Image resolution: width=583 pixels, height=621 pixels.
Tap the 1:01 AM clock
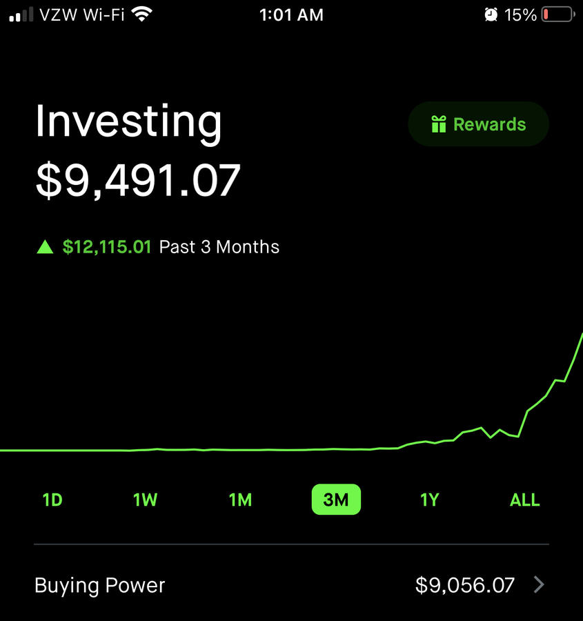coord(291,15)
